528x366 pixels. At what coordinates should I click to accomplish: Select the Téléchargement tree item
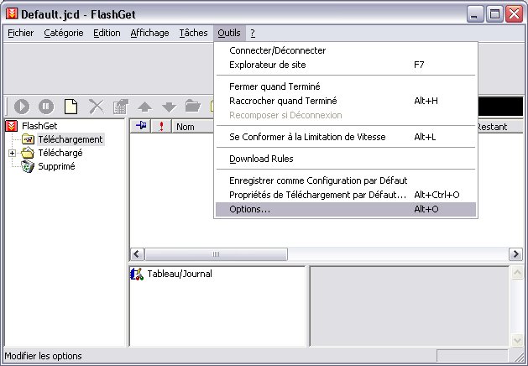coord(71,139)
